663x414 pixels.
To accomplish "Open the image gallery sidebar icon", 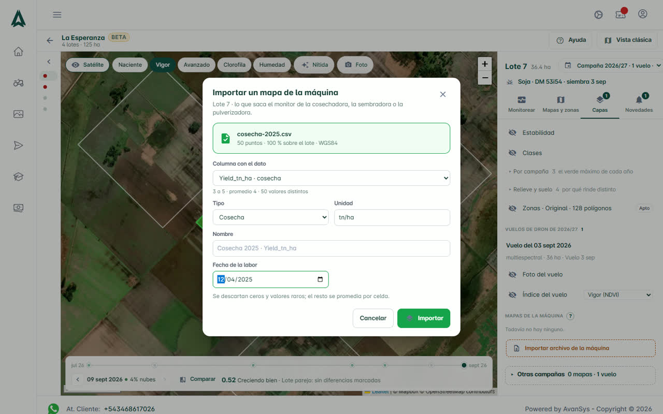I will 18,114.
